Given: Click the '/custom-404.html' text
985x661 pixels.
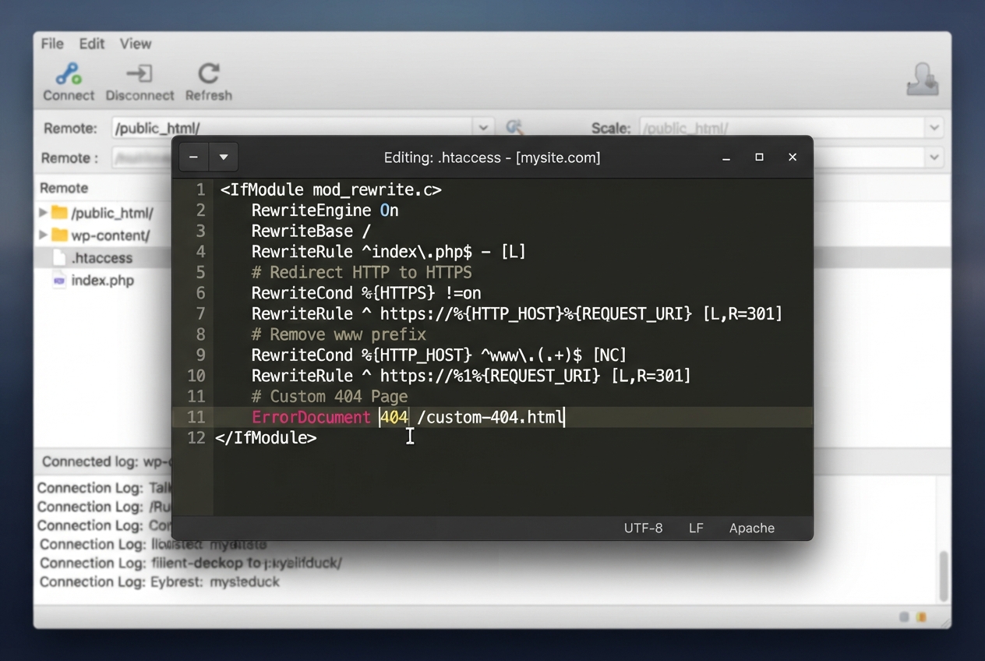Looking at the screenshot, I should pos(490,417).
